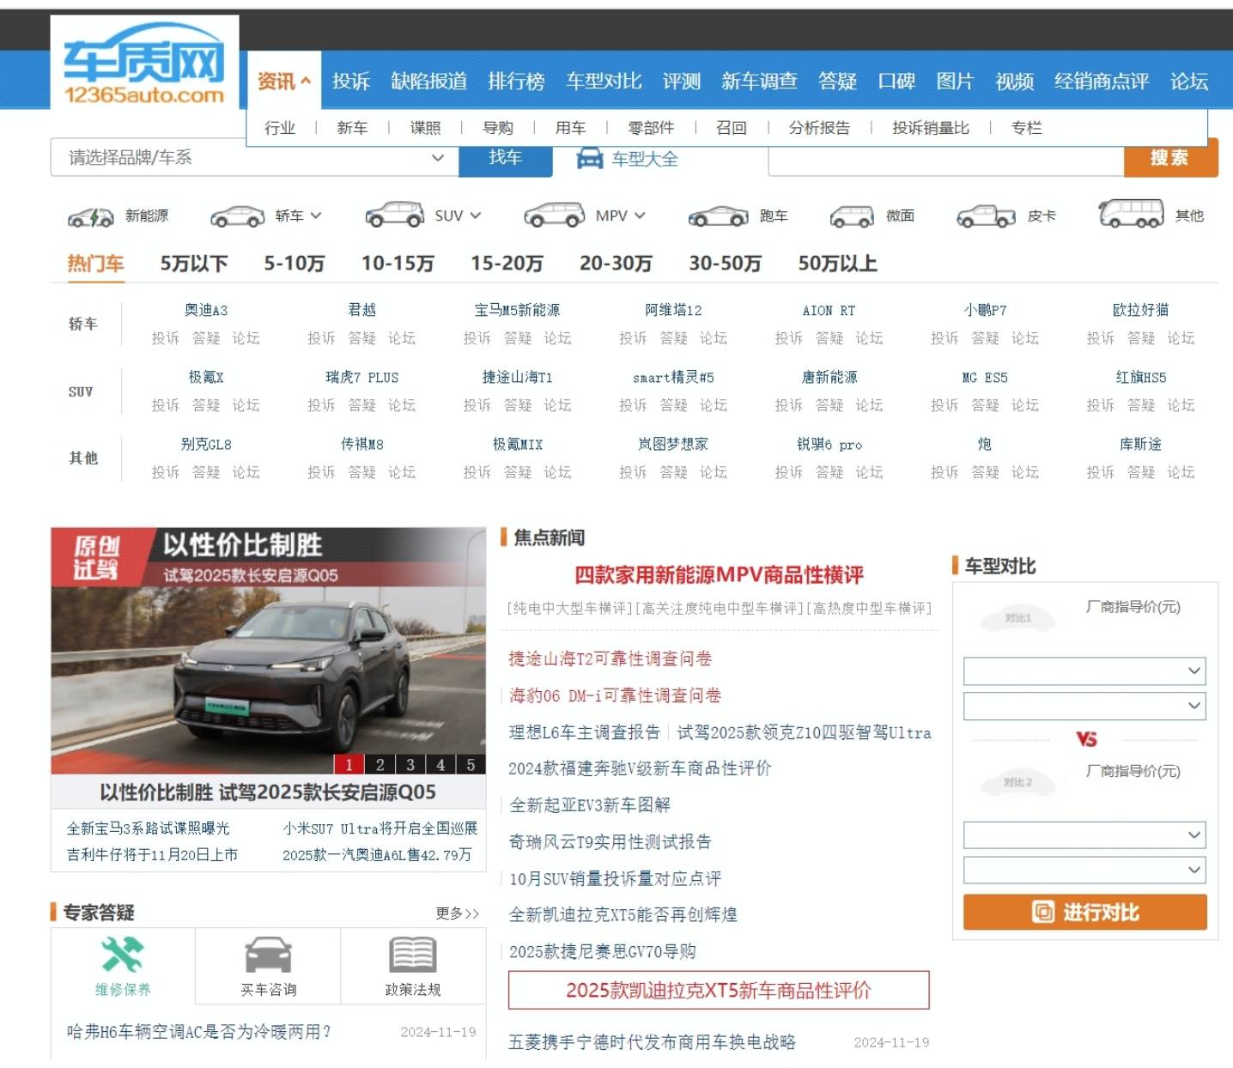Open the 红旗HS5 model link
Viewport: 1233px width, 1068px height.
(x=1141, y=377)
